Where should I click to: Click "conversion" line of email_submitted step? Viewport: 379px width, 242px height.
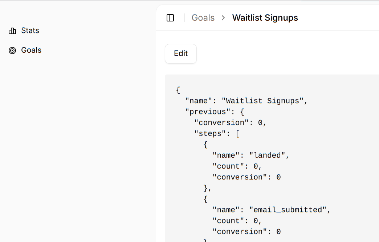coord(246,231)
